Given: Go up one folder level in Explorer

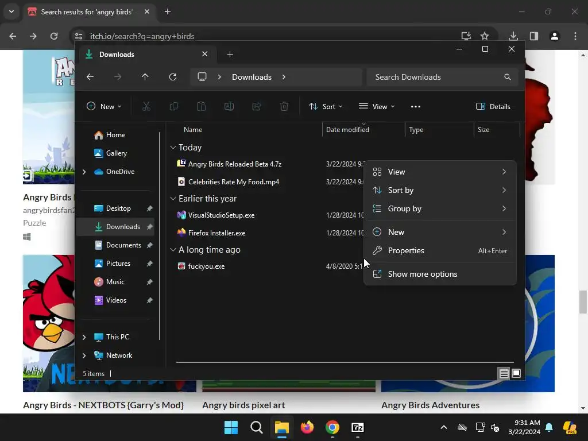Looking at the screenshot, I should coord(145,77).
